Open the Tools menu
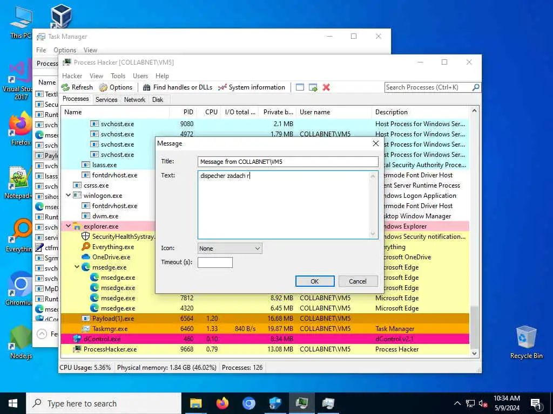Viewport: 553px width, 414px height. [118, 75]
